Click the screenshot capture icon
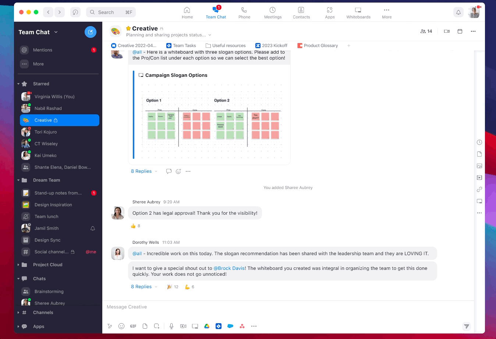This screenshot has height=339, width=496. (157, 326)
